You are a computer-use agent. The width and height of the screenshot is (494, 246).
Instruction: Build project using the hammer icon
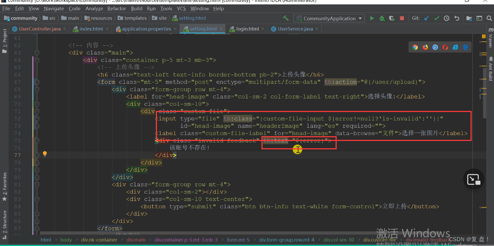286,18
